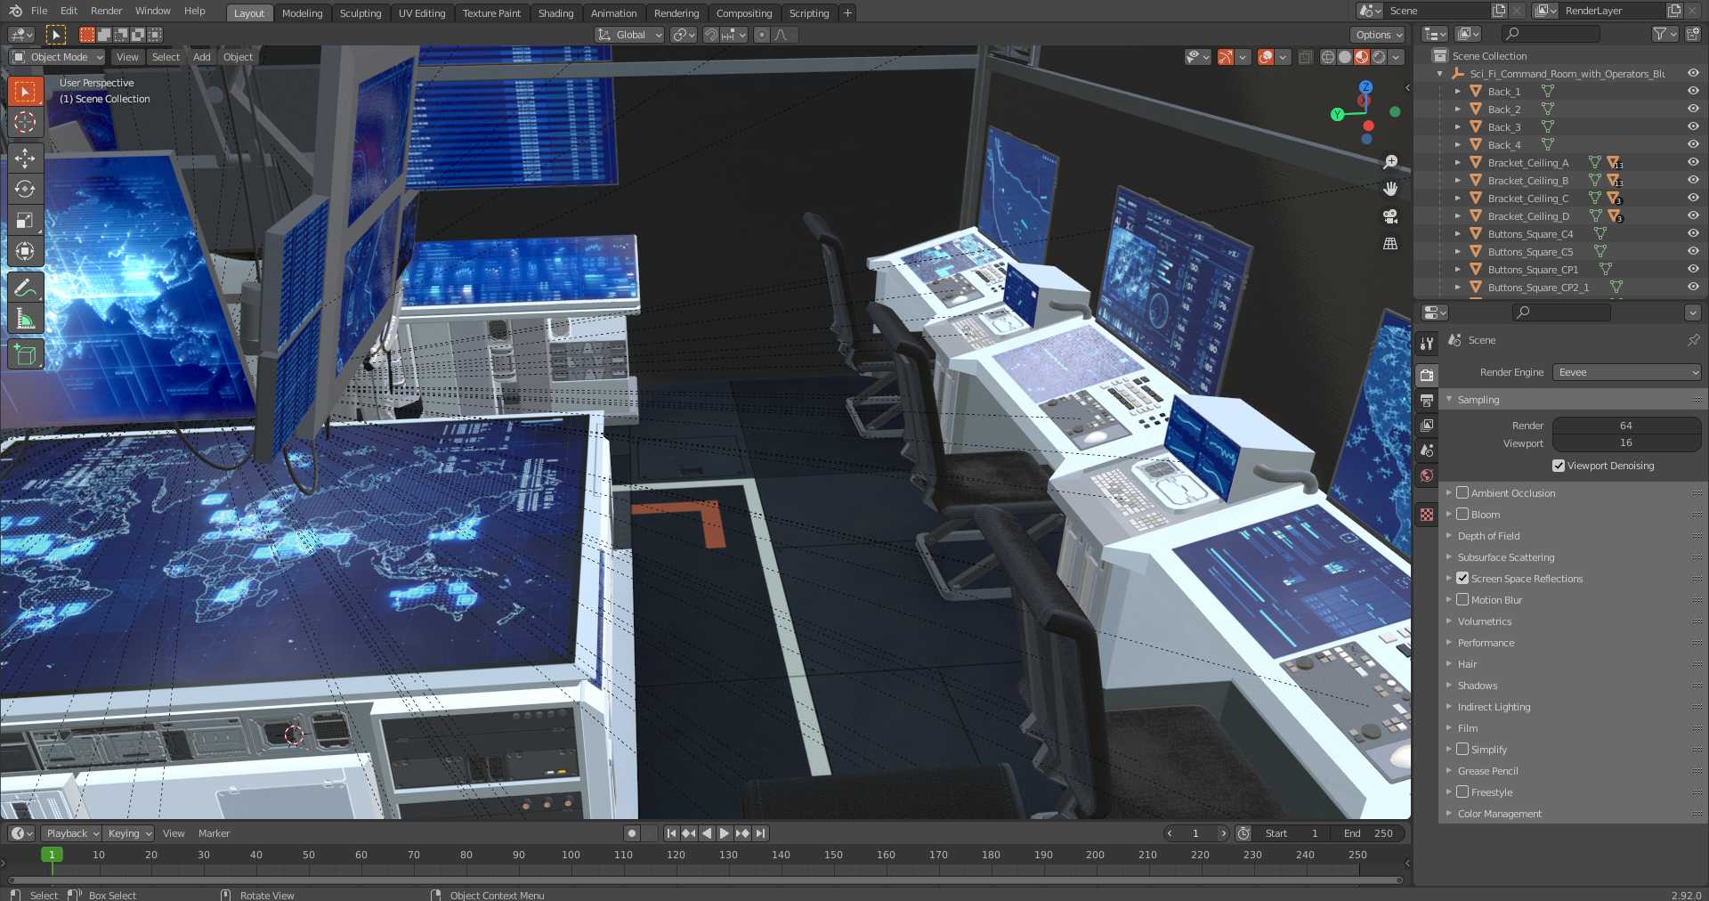Select the Transform tool
The image size is (1709, 901).
[25, 252]
